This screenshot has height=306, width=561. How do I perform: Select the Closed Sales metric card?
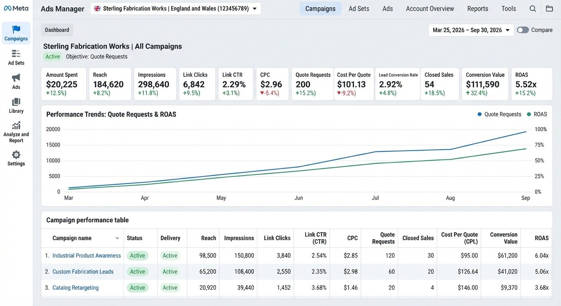click(441, 84)
